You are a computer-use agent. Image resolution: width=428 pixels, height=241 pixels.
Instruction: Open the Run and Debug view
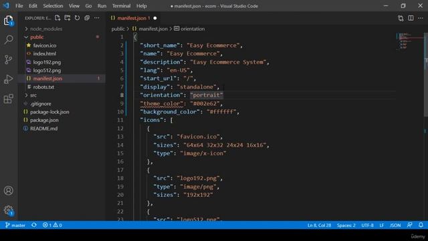9,79
